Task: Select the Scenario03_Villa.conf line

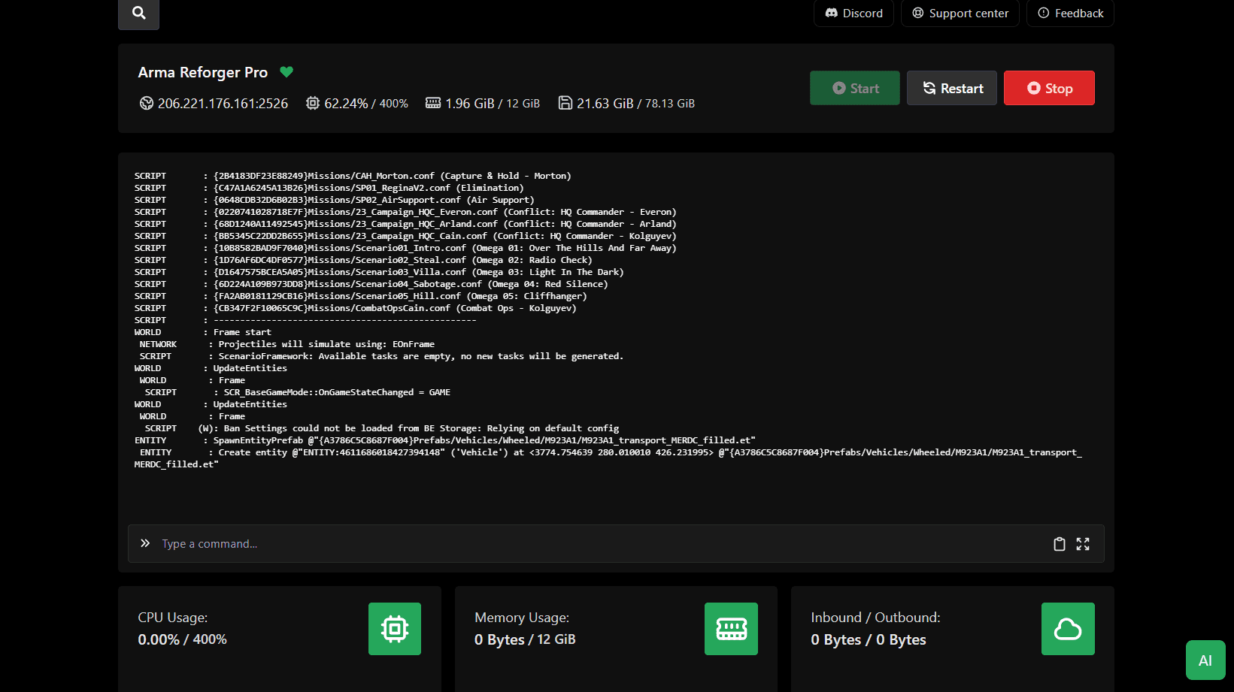Action: coord(379,272)
